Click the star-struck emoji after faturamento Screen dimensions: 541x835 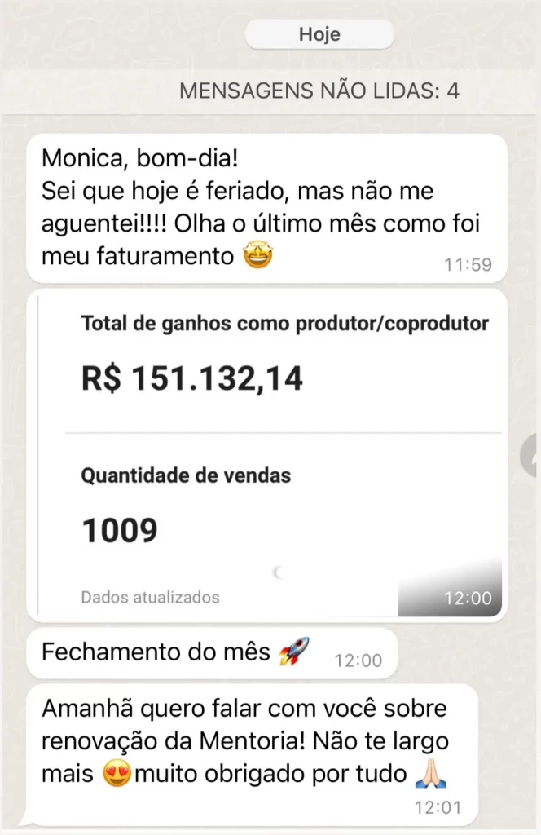pos(258,255)
